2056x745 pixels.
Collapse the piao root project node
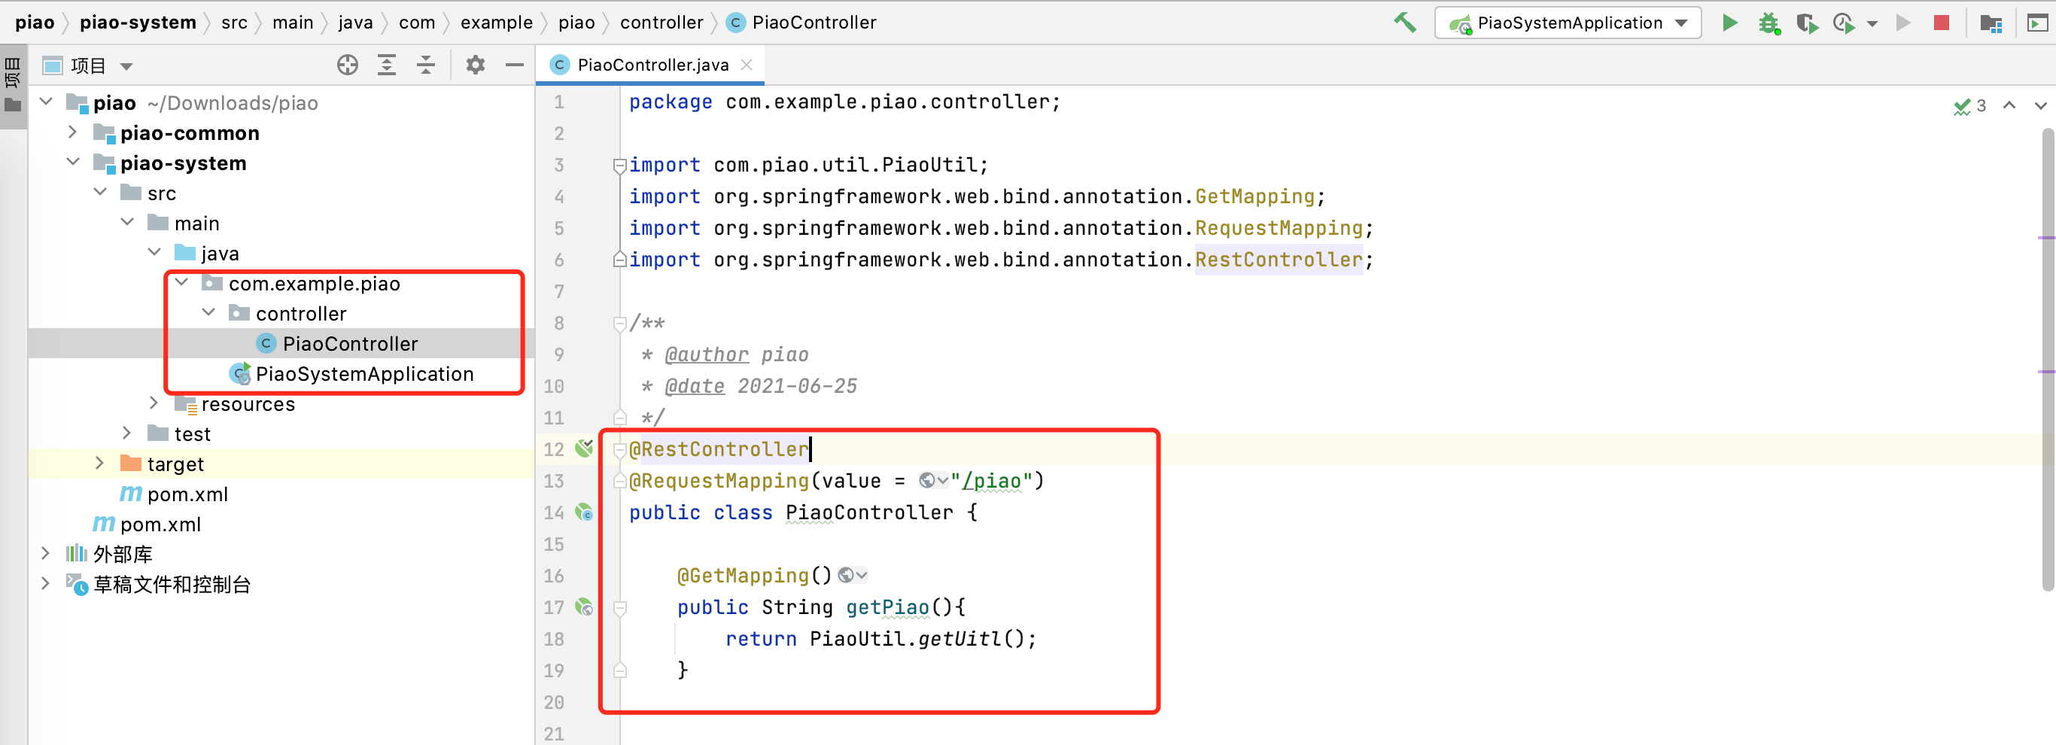(x=47, y=102)
